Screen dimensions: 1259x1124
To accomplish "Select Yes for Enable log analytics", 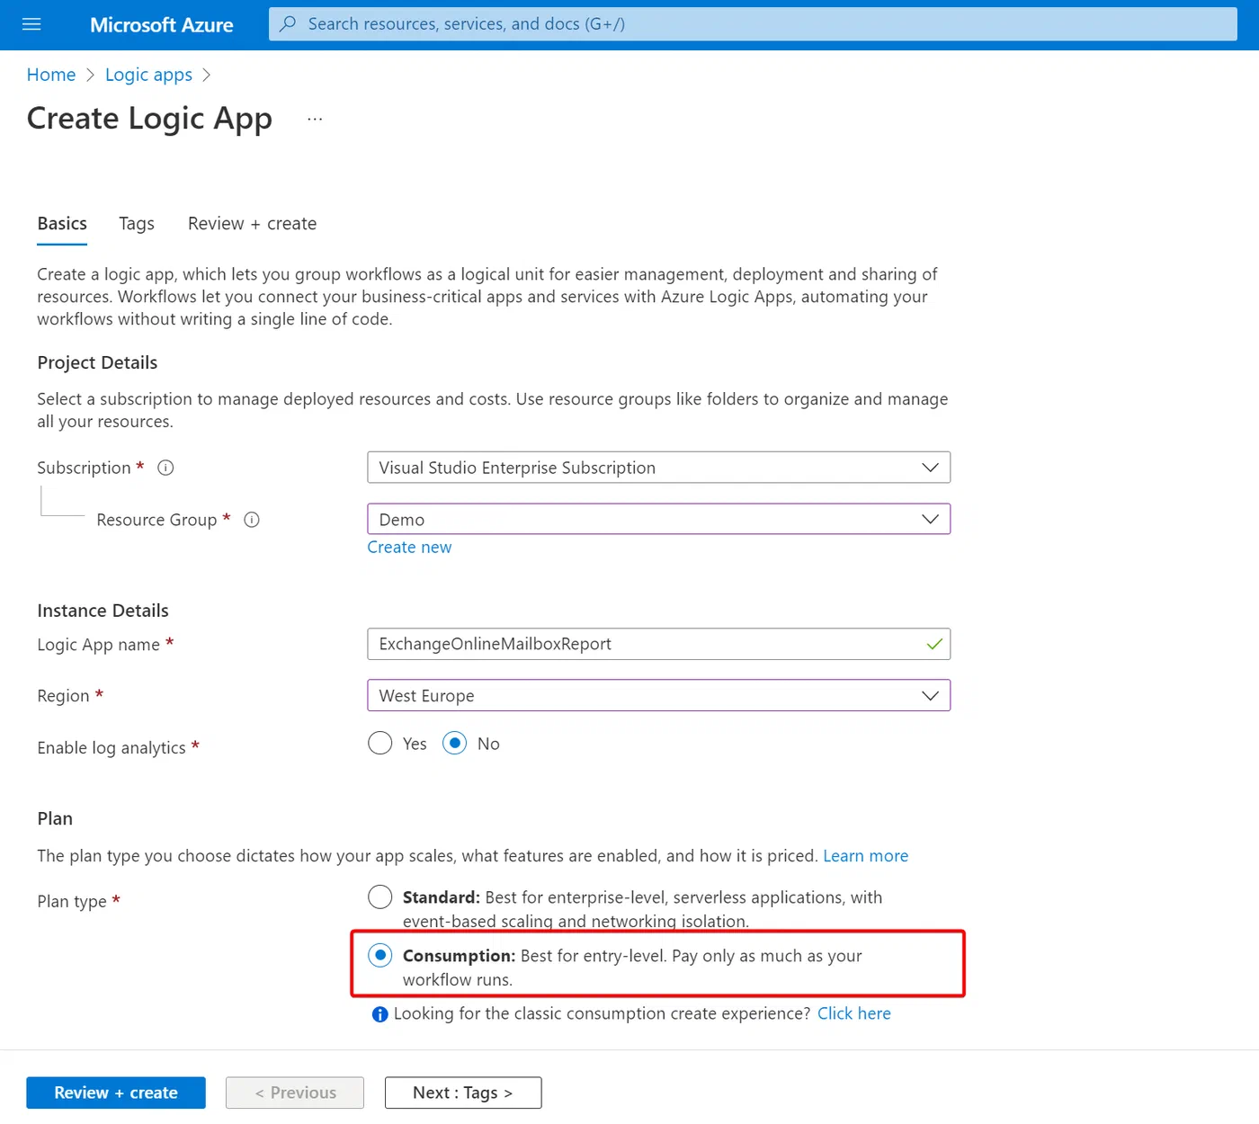I will pyautogui.click(x=380, y=744).
